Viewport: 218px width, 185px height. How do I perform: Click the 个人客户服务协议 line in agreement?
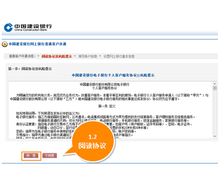(x=105, y=88)
